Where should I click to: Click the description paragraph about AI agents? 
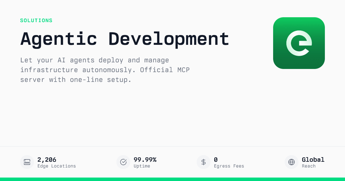105,70
